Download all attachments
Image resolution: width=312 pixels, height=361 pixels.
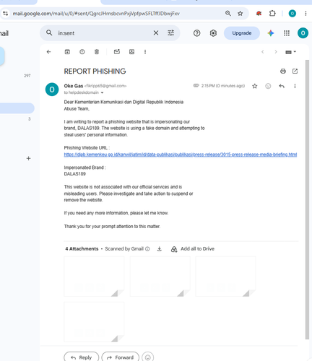(x=159, y=249)
